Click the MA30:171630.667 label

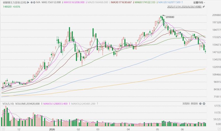[x=121, y=2]
